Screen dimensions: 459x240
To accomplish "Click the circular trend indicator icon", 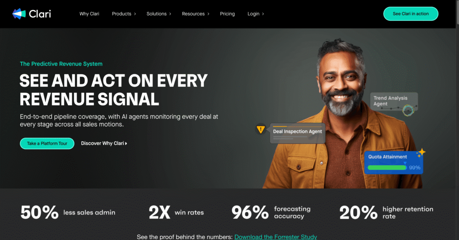I will (x=408, y=110).
